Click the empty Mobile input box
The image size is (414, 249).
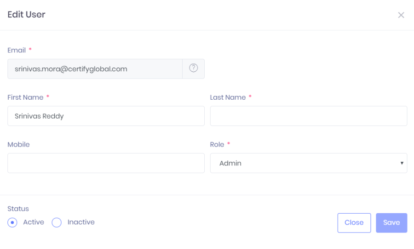[x=106, y=163]
